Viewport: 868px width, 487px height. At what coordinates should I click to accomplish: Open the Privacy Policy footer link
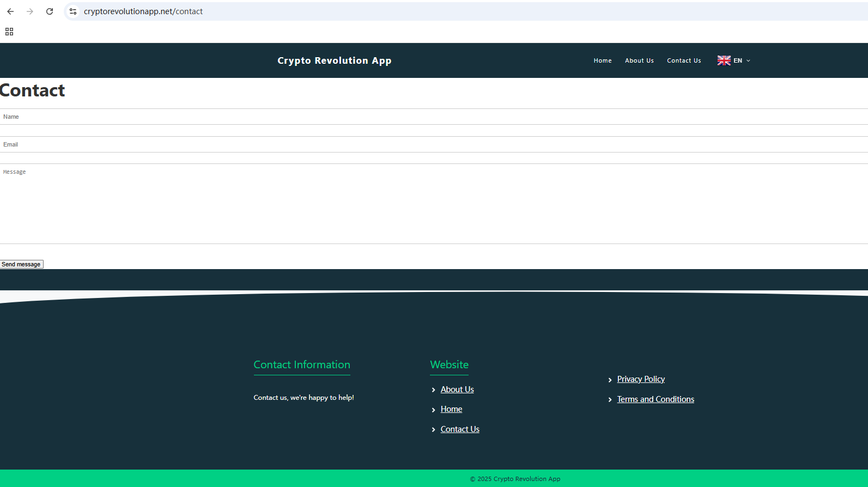pyautogui.click(x=641, y=379)
